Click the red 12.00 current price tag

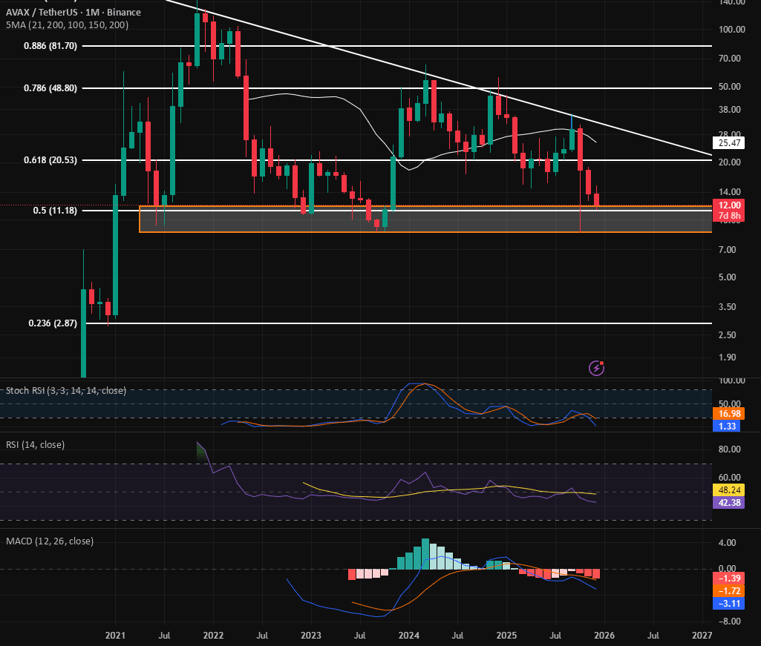click(728, 205)
